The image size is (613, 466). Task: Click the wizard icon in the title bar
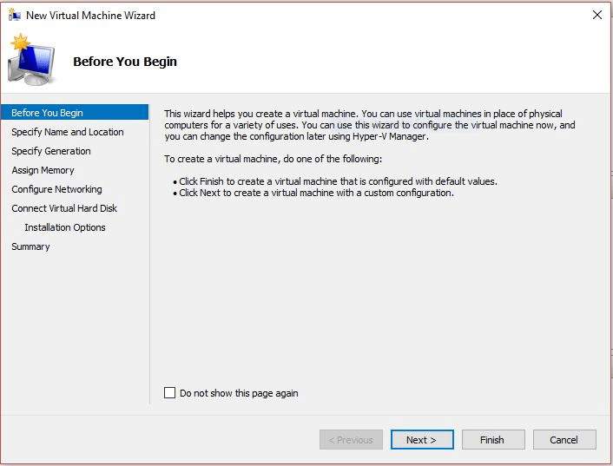point(14,15)
